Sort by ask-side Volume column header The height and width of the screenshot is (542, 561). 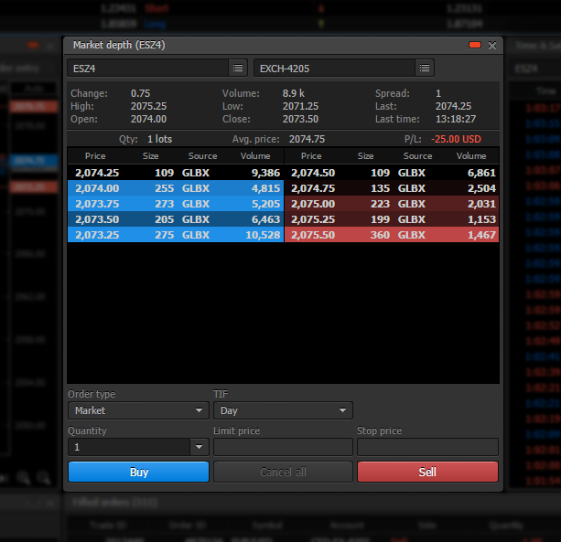(471, 156)
